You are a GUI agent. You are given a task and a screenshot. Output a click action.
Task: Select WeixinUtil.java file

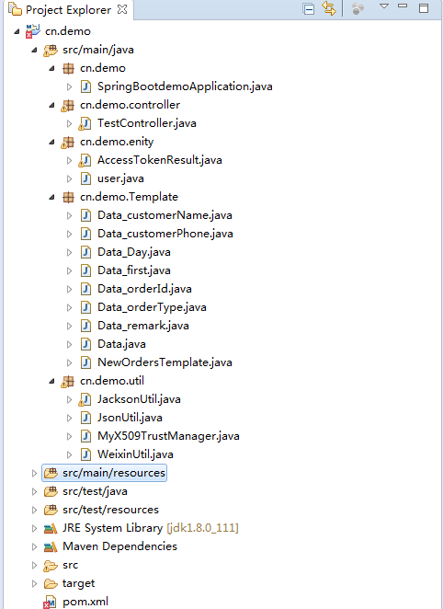click(x=135, y=454)
